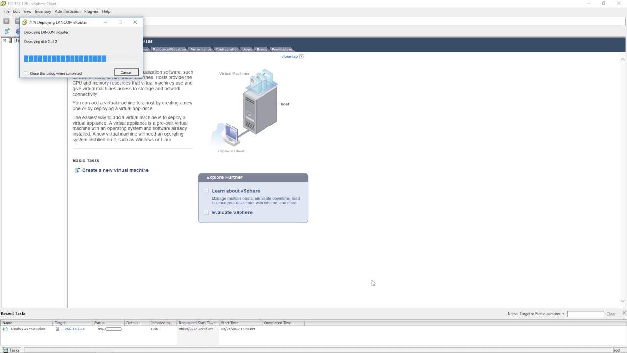Sort tasks by Details column
Image resolution: width=627 pixels, height=353 pixels.
pos(137,323)
